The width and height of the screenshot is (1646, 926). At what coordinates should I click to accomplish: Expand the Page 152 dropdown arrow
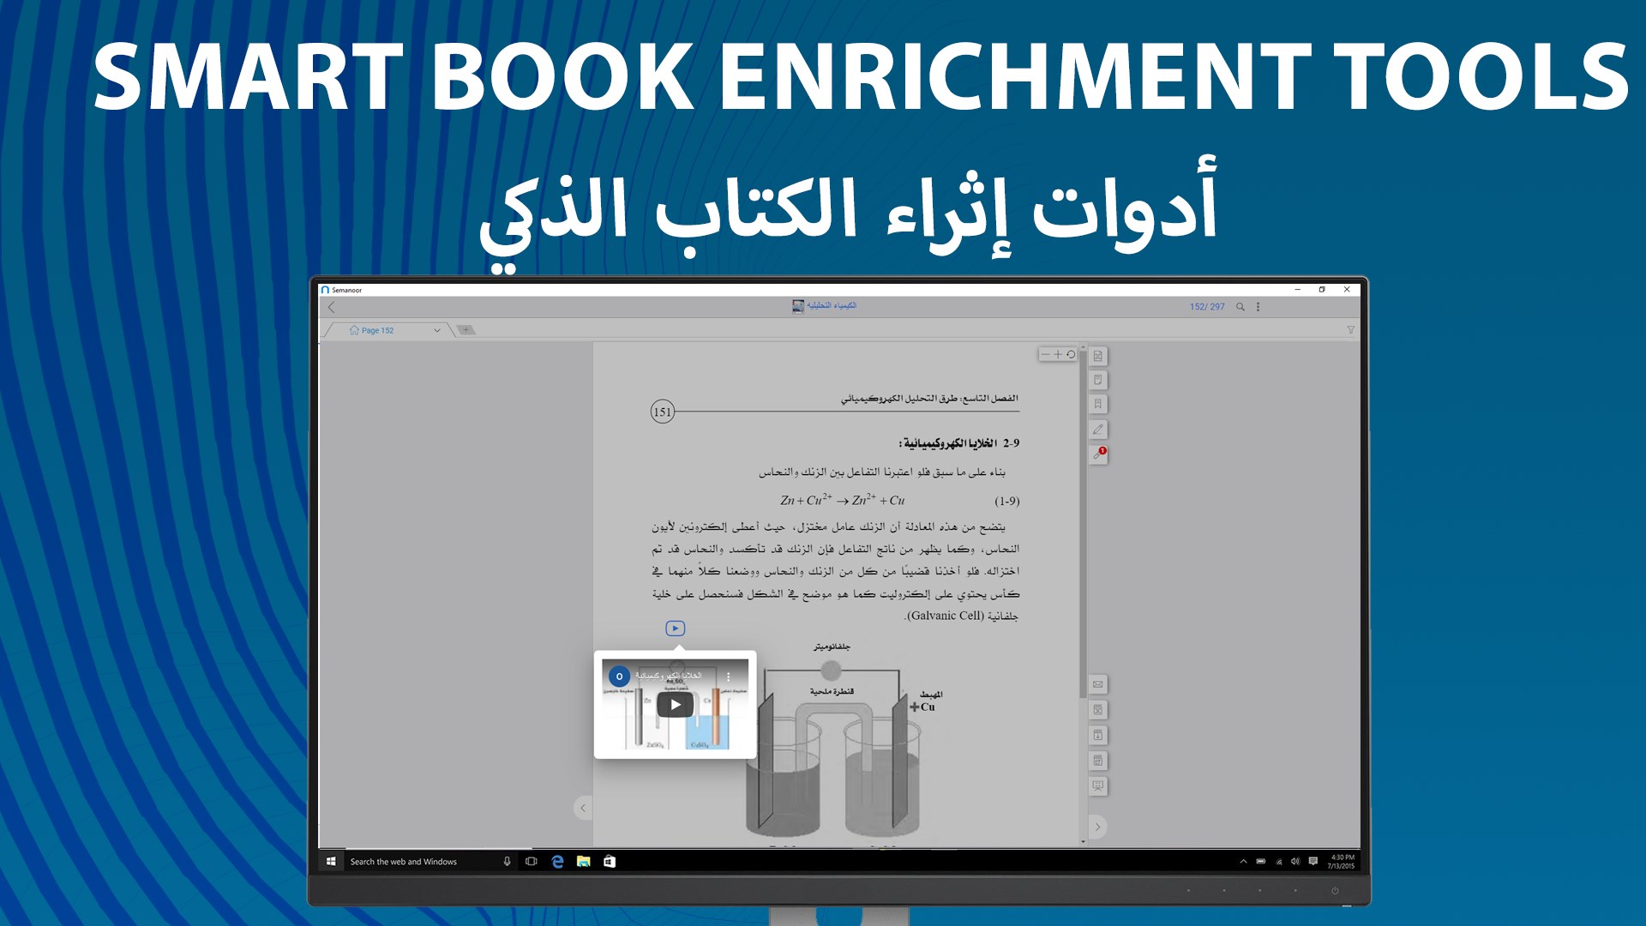point(437,330)
